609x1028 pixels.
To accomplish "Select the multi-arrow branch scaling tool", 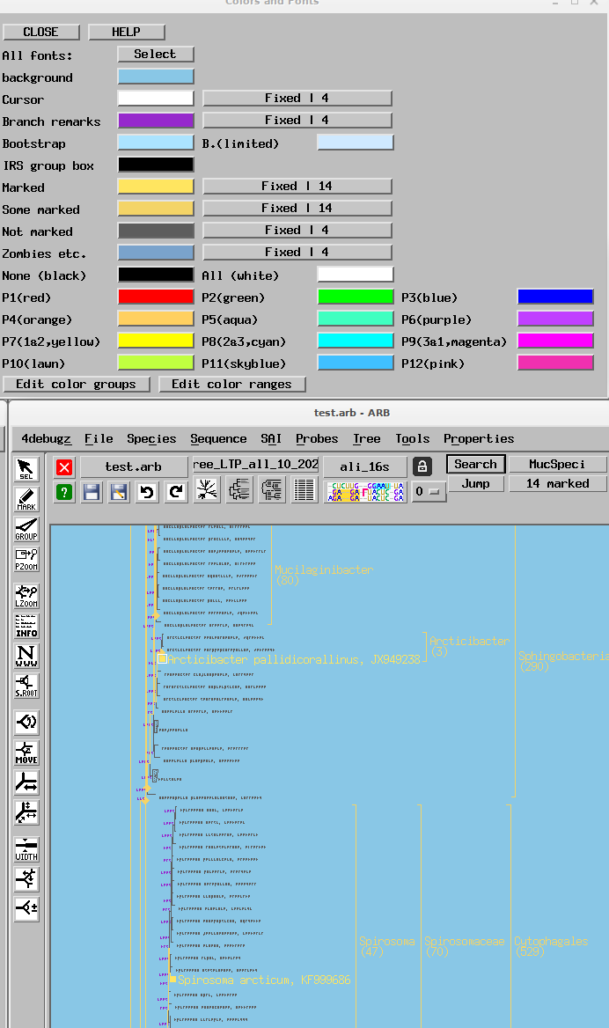I will (26, 813).
